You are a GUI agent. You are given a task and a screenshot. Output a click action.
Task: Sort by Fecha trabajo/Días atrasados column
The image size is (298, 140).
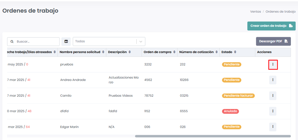click(x=55, y=52)
